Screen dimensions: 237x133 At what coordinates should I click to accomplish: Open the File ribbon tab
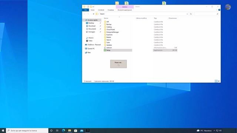tap(86, 10)
